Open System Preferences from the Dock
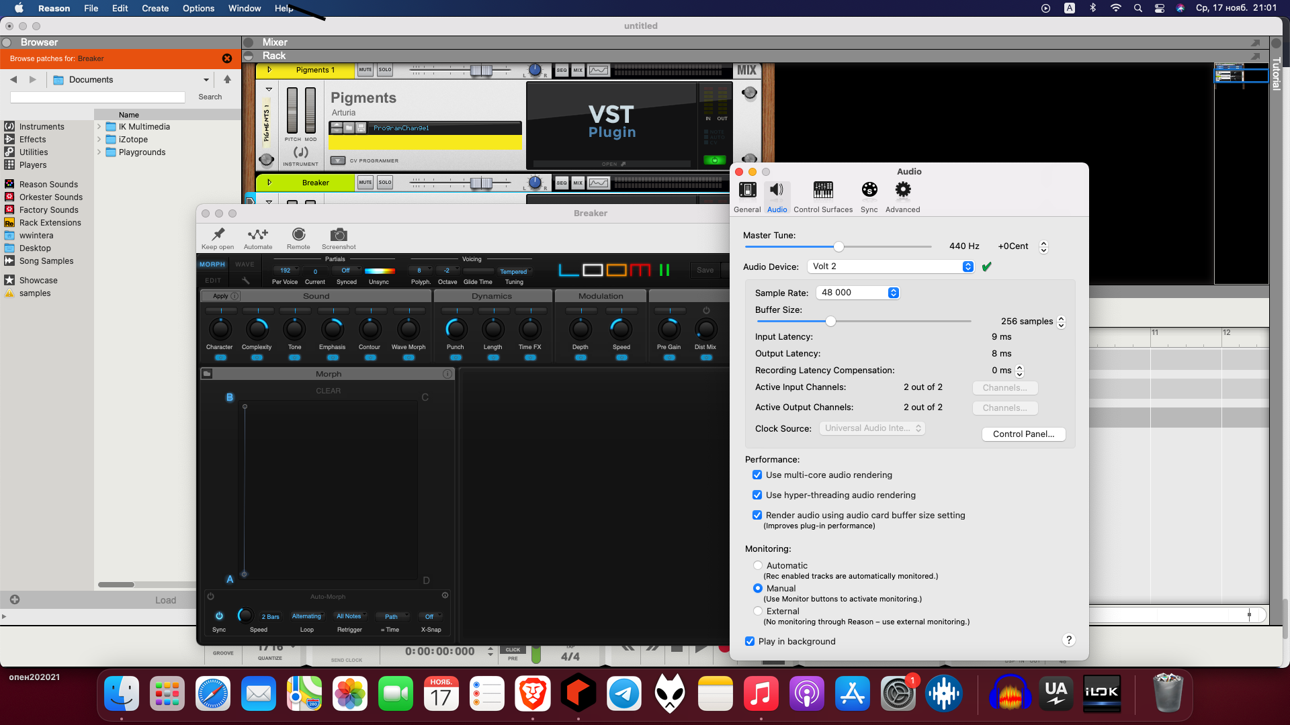The image size is (1290, 725). coord(898,693)
